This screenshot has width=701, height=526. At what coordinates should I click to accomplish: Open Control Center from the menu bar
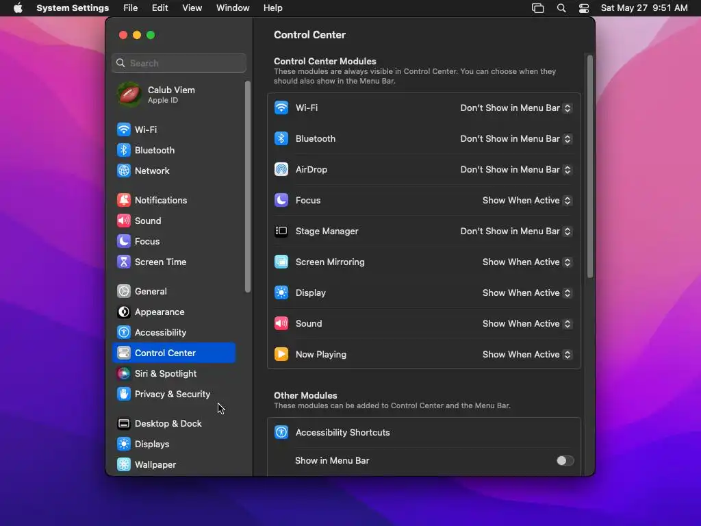click(x=584, y=8)
